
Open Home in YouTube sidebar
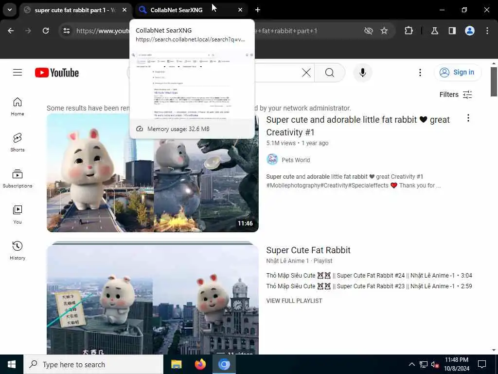tap(18, 107)
